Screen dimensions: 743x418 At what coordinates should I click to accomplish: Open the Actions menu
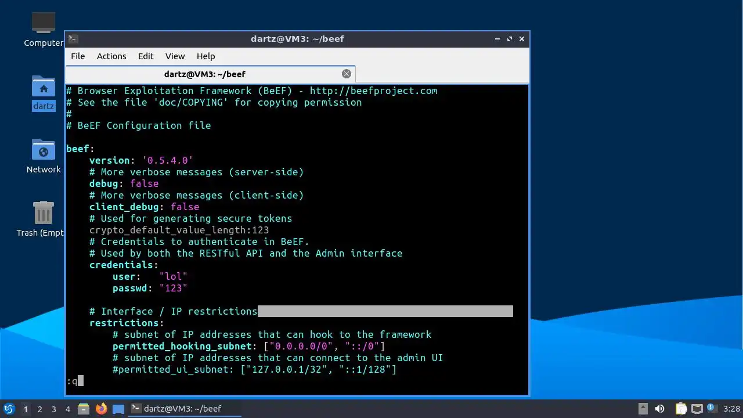pos(111,56)
